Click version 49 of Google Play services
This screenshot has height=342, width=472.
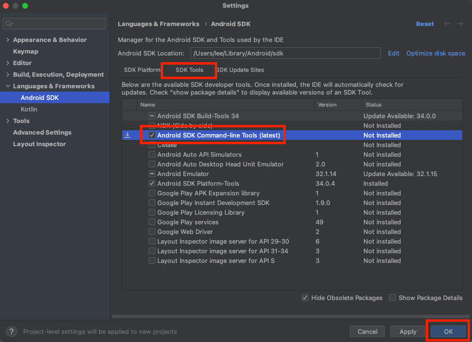tap(319, 222)
